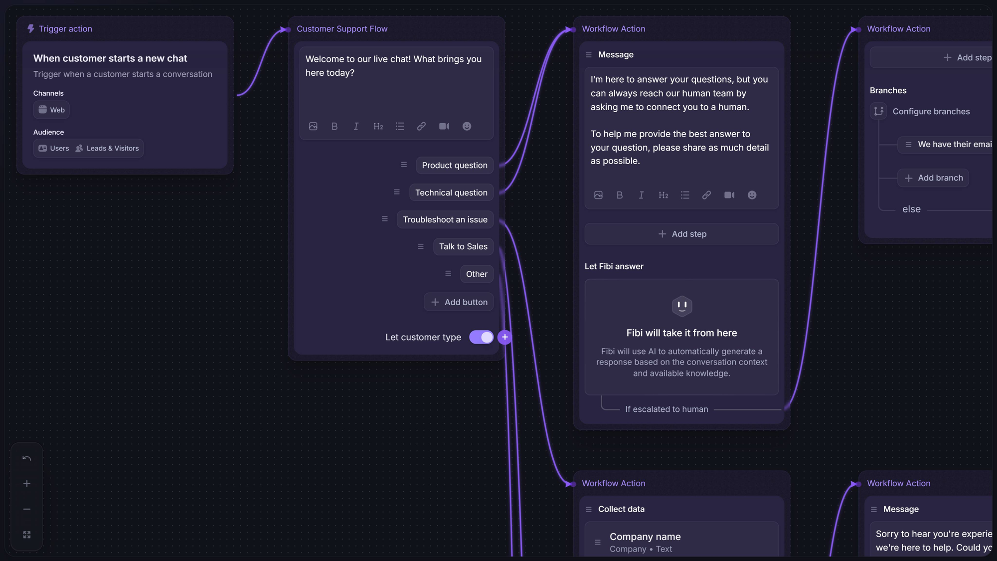Open Configure branches
This screenshot has width=997, height=561.
(x=920, y=111)
